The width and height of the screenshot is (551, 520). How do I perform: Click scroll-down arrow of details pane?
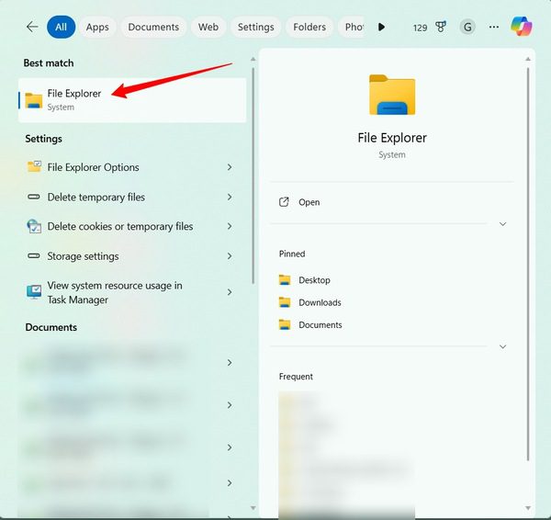tap(528, 508)
